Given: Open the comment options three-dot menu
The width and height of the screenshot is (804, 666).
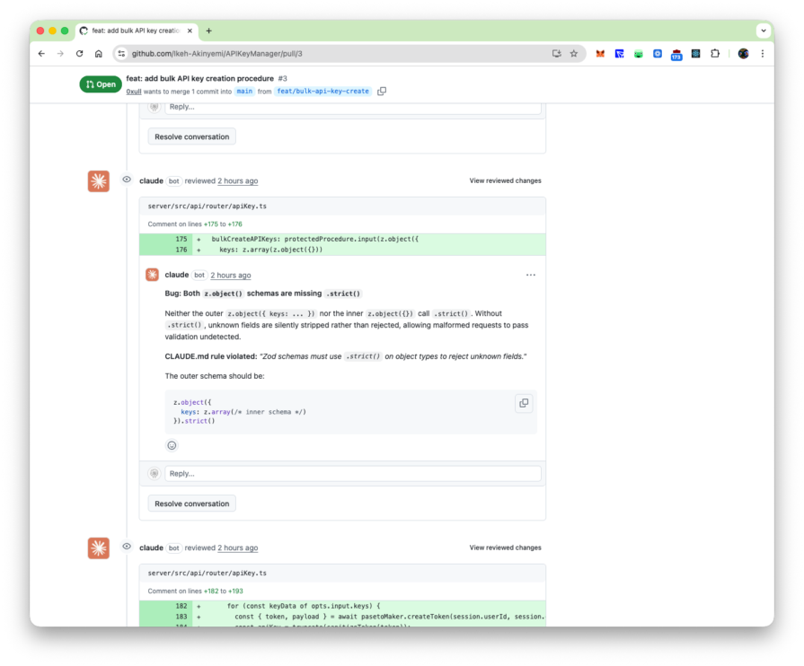Looking at the screenshot, I should 531,275.
